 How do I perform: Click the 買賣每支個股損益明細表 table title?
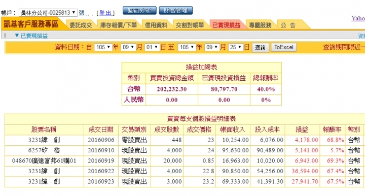[201, 119]
